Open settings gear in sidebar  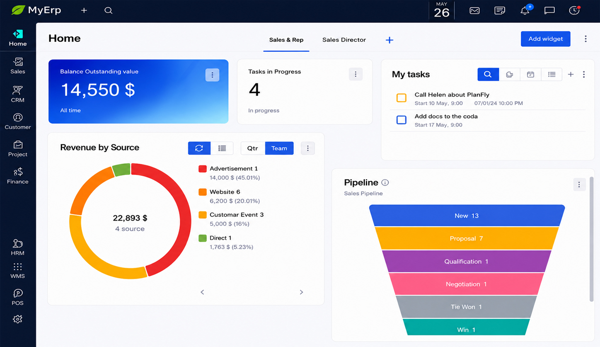tap(17, 319)
